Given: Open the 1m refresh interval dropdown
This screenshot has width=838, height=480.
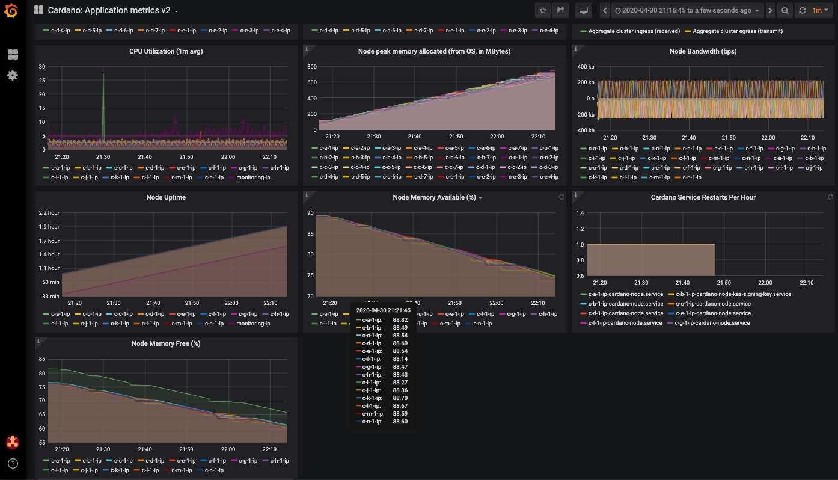Looking at the screenshot, I should [820, 10].
